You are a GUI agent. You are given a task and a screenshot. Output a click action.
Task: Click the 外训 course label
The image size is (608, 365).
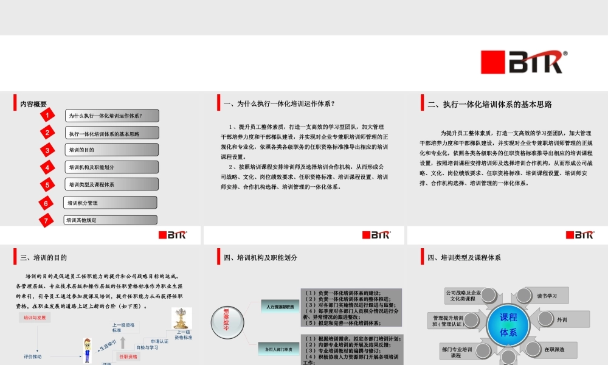[x=562, y=319]
